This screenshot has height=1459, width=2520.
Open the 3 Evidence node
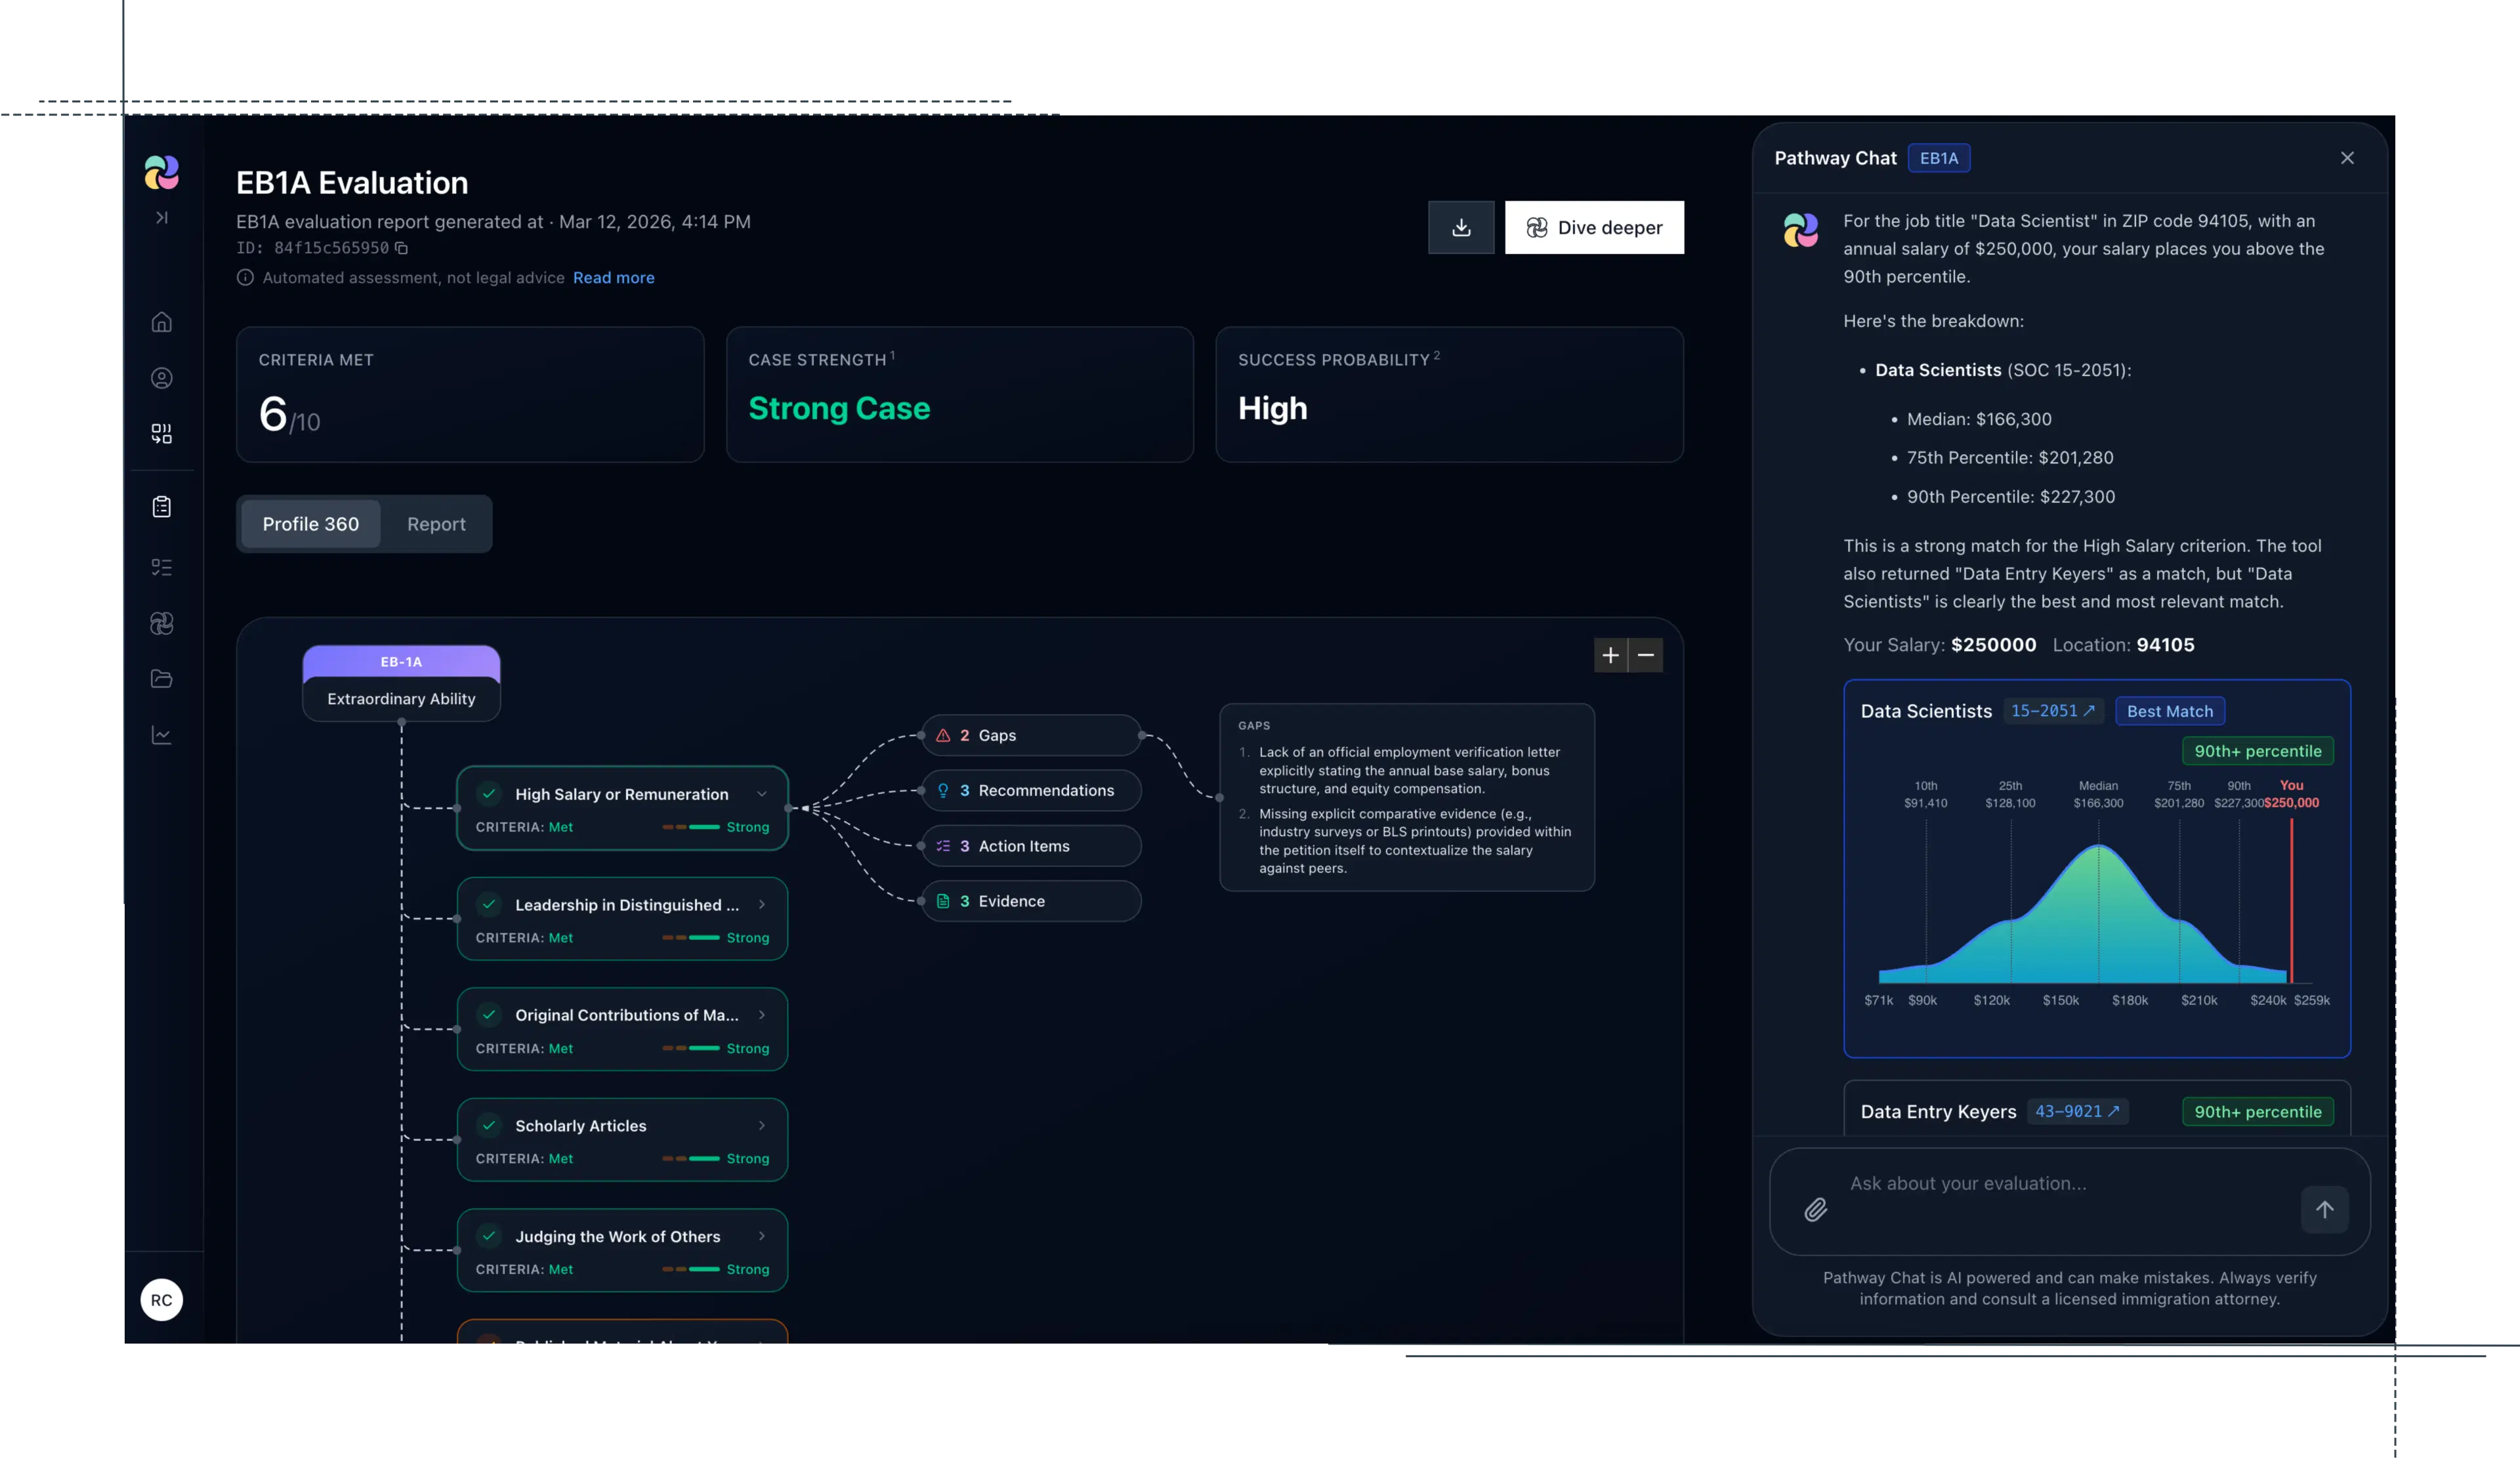coord(1031,901)
